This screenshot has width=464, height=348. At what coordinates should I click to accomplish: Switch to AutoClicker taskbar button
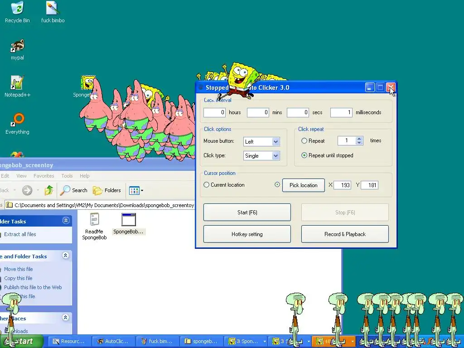pyautogui.click(x=113, y=341)
